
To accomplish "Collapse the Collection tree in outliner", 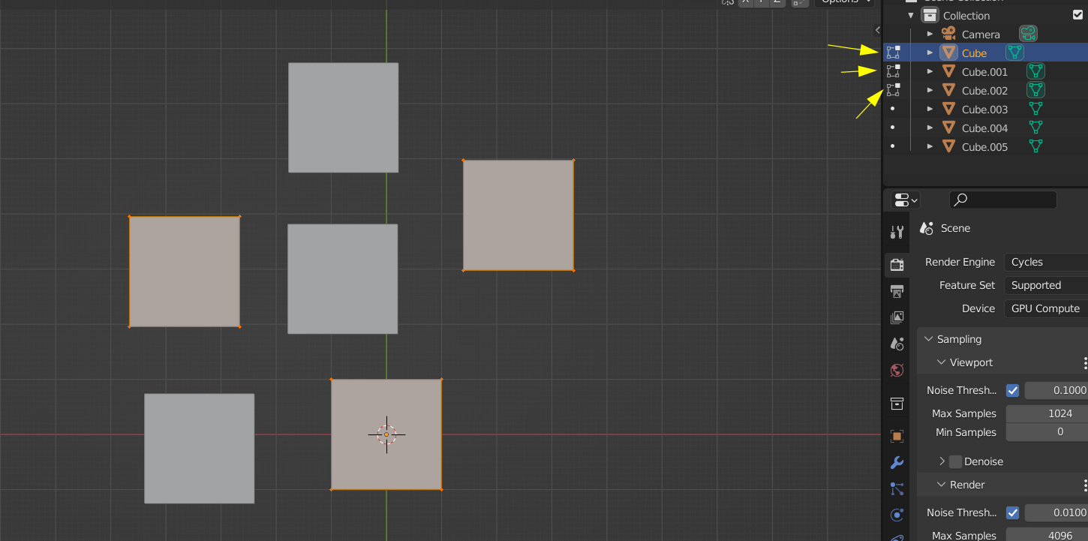I will (x=911, y=15).
